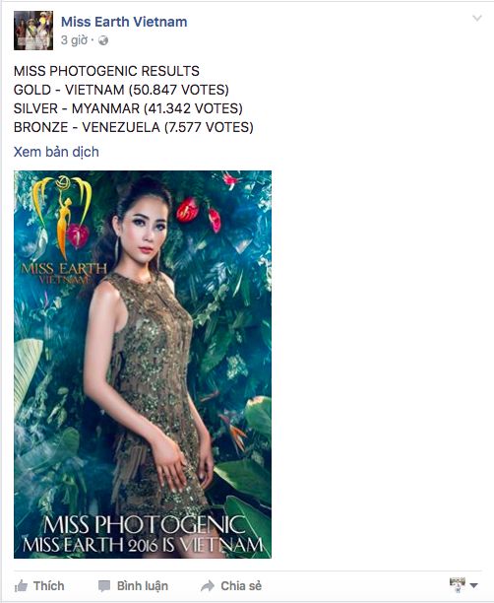Click the thumbs-up Thích icon
Screen dimensions: 494x603
pos(21,585)
